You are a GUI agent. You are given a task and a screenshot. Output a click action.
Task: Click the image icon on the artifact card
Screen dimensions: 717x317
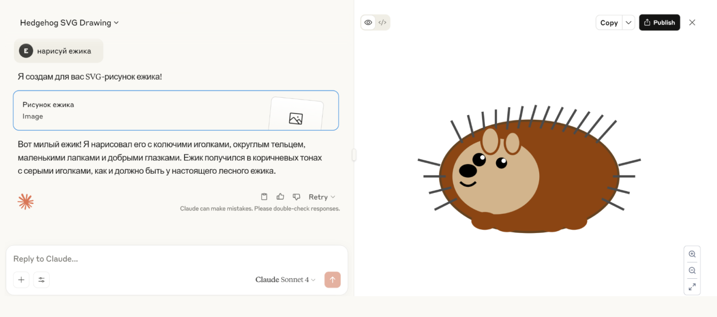296,119
